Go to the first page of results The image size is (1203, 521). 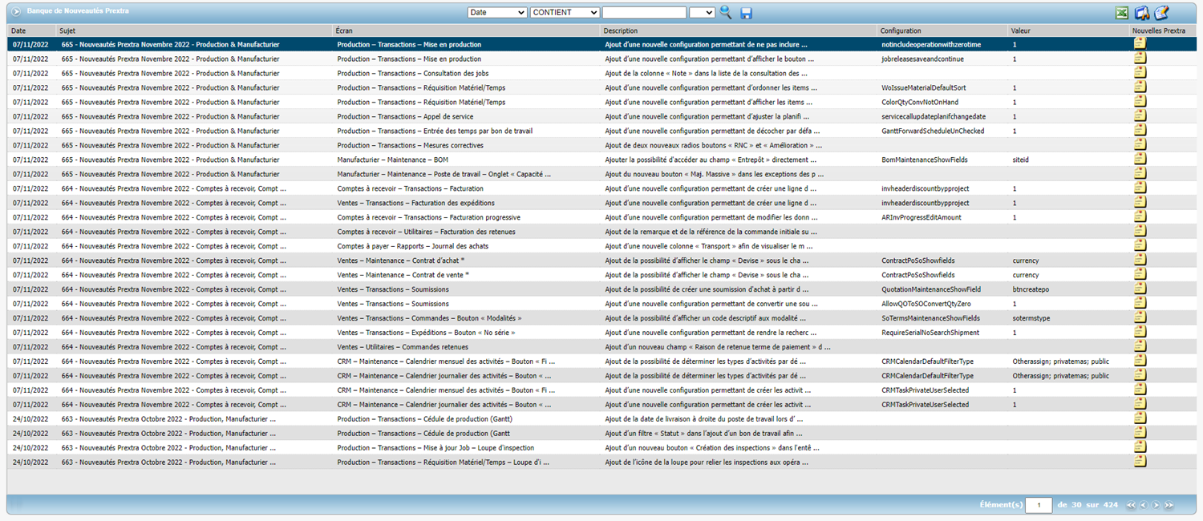click(x=1131, y=505)
